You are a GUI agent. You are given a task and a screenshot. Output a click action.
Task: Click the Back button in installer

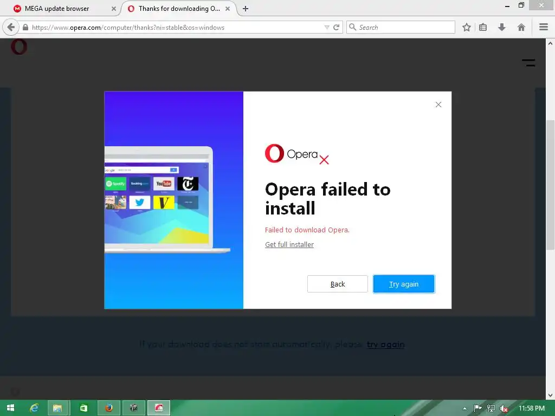click(x=337, y=284)
